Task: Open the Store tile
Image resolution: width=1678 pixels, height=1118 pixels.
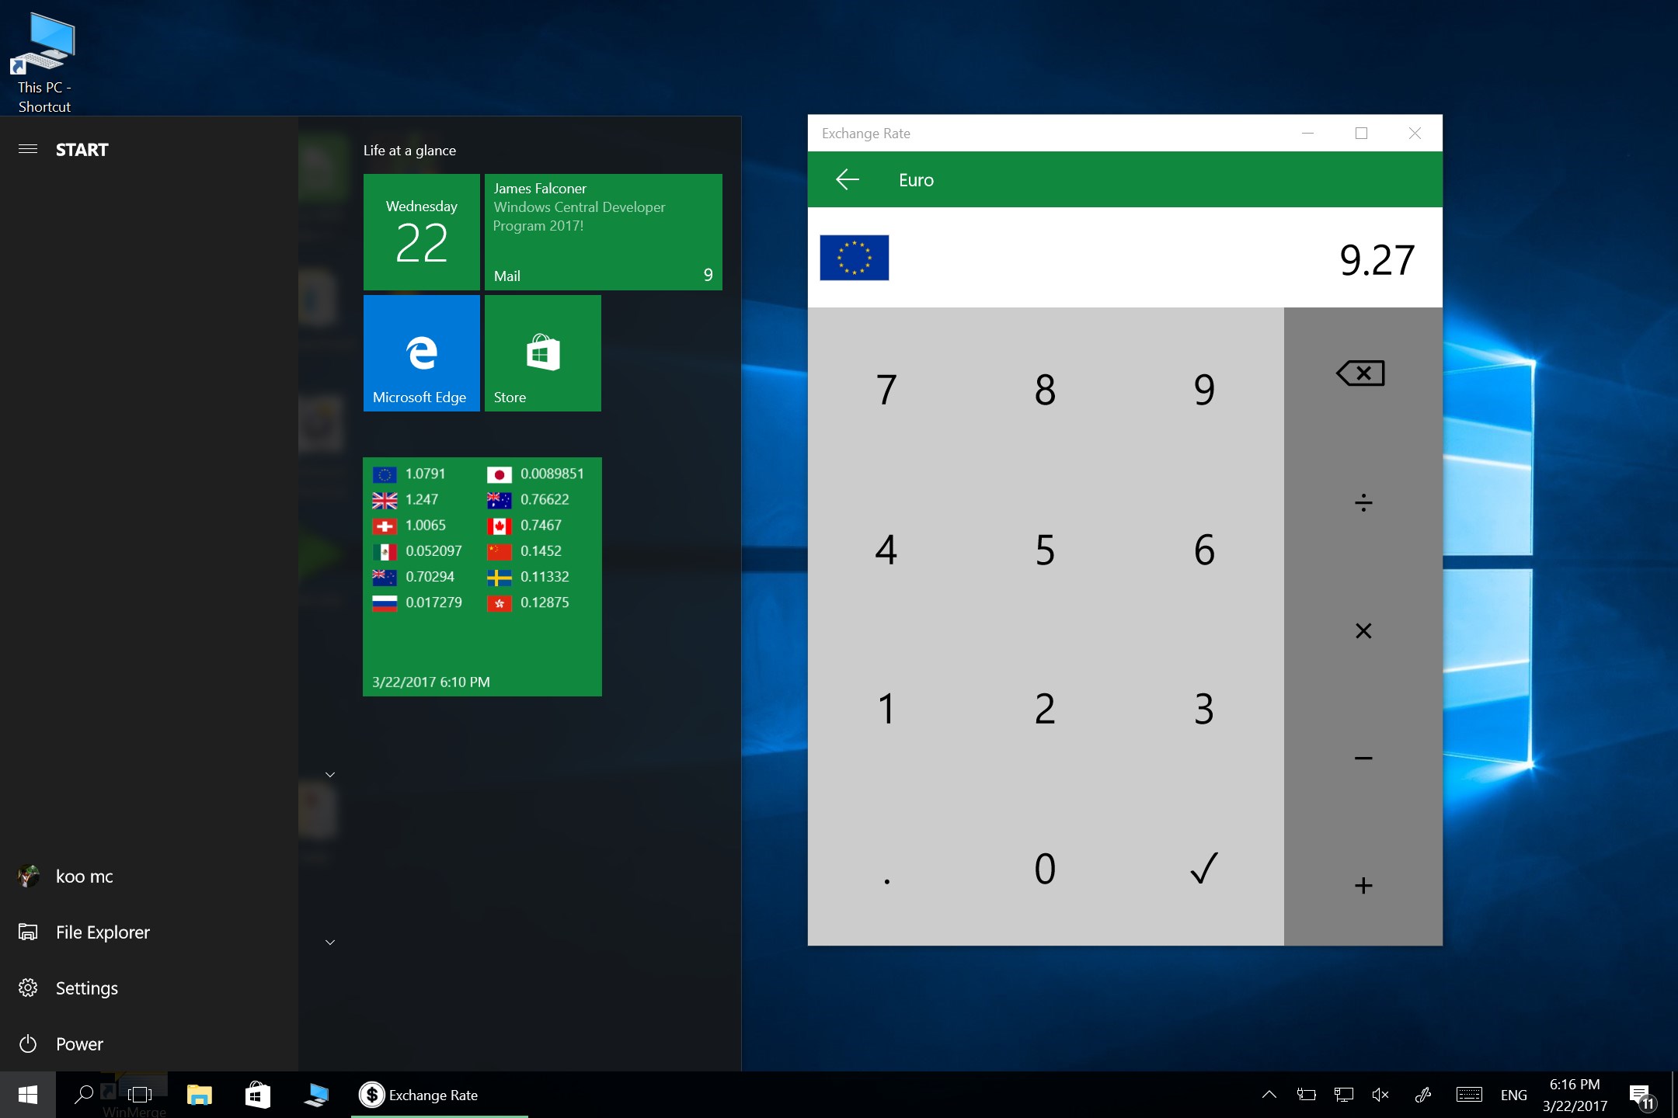Action: coord(542,353)
